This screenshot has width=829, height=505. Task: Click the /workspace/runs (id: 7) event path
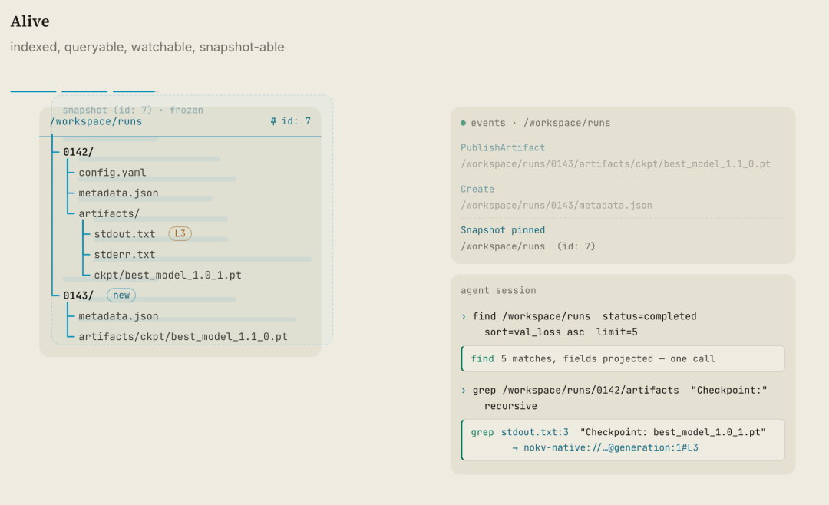coord(527,247)
